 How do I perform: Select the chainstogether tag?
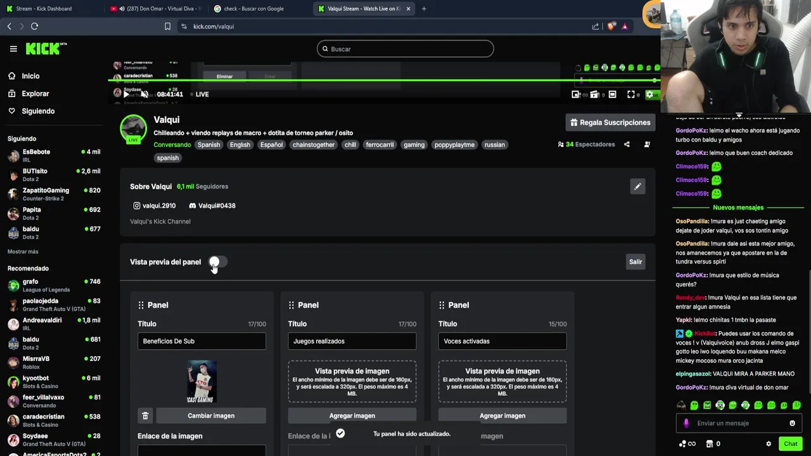coord(314,145)
